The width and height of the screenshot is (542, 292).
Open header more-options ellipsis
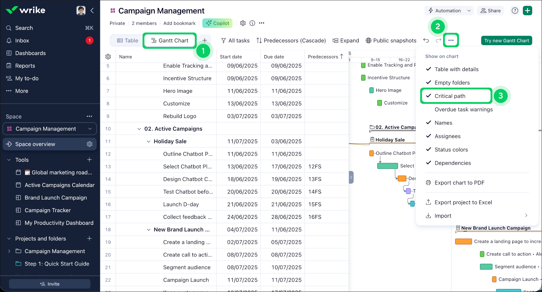(262, 23)
